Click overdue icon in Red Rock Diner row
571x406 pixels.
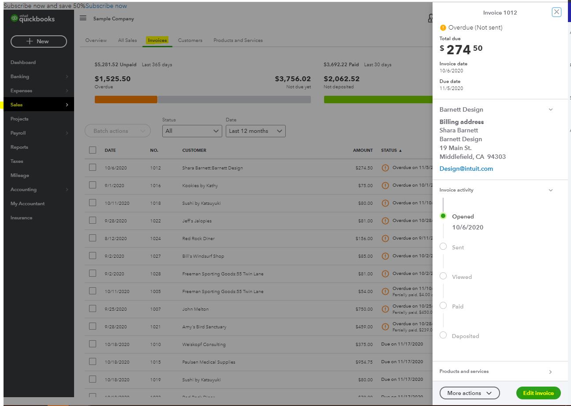(385, 238)
